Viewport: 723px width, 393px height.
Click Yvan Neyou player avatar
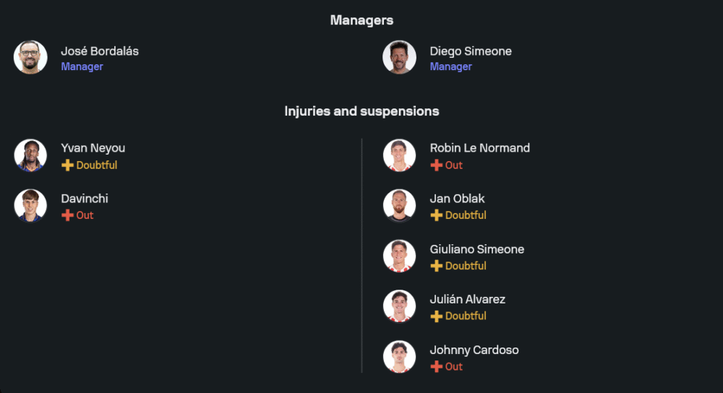[30, 155]
